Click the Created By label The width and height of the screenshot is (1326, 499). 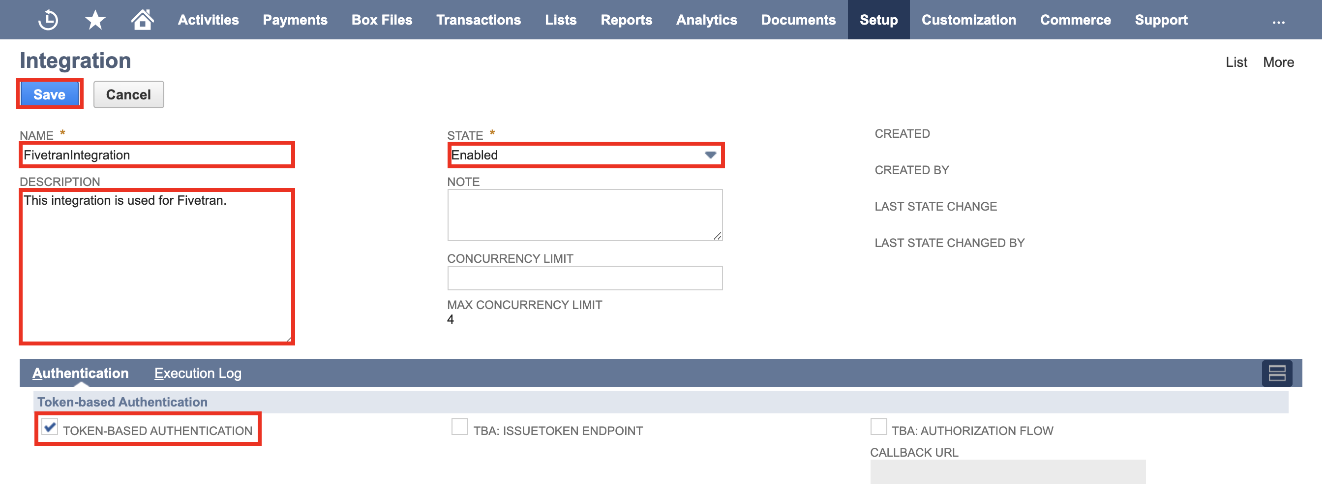[911, 170]
